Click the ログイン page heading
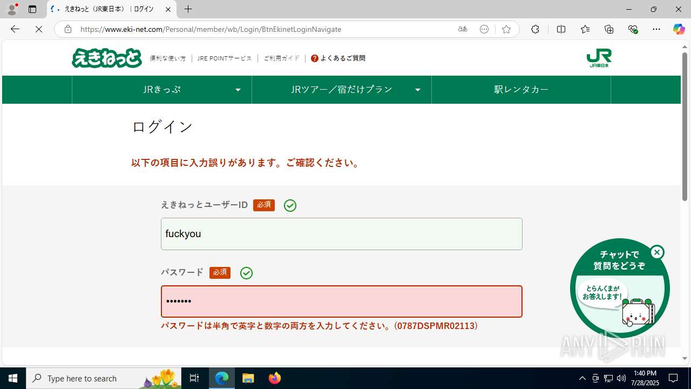Image resolution: width=691 pixels, height=389 pixels. coord(162,127)
